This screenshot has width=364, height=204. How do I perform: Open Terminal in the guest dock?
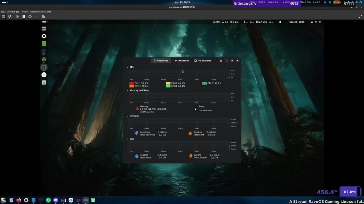pyautogui.click(x=44, y=52)
